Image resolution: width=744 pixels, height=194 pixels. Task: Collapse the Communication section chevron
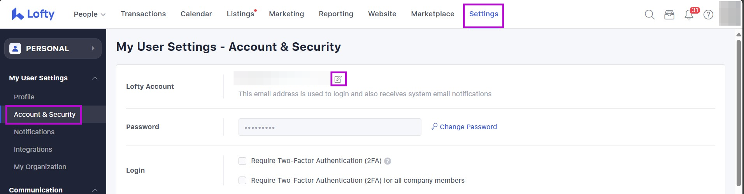[x=95, y=190]
